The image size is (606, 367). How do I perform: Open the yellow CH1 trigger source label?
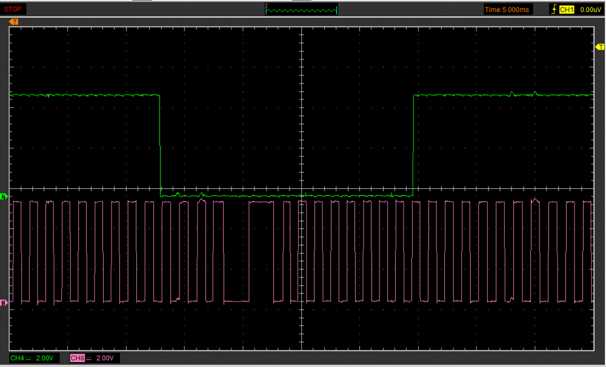coord(566,10)
